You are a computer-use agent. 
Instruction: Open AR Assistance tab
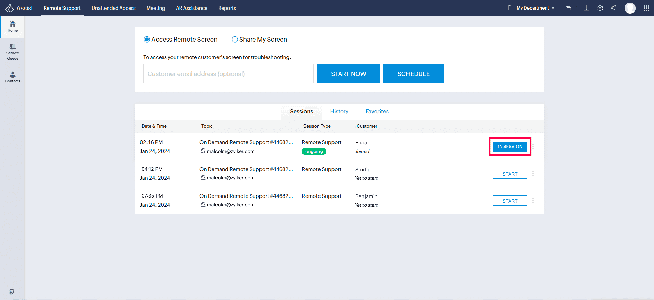point(192,8)
